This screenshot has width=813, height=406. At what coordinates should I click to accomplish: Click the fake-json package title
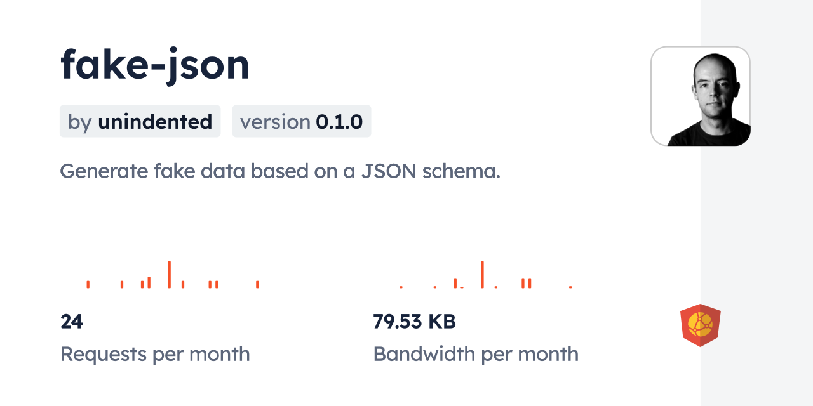pyautogui.click(x=155, y=65)
